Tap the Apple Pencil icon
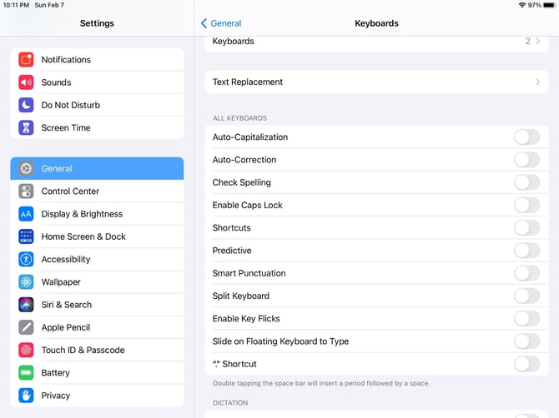 pyautogui.click(x=26, y=328)
